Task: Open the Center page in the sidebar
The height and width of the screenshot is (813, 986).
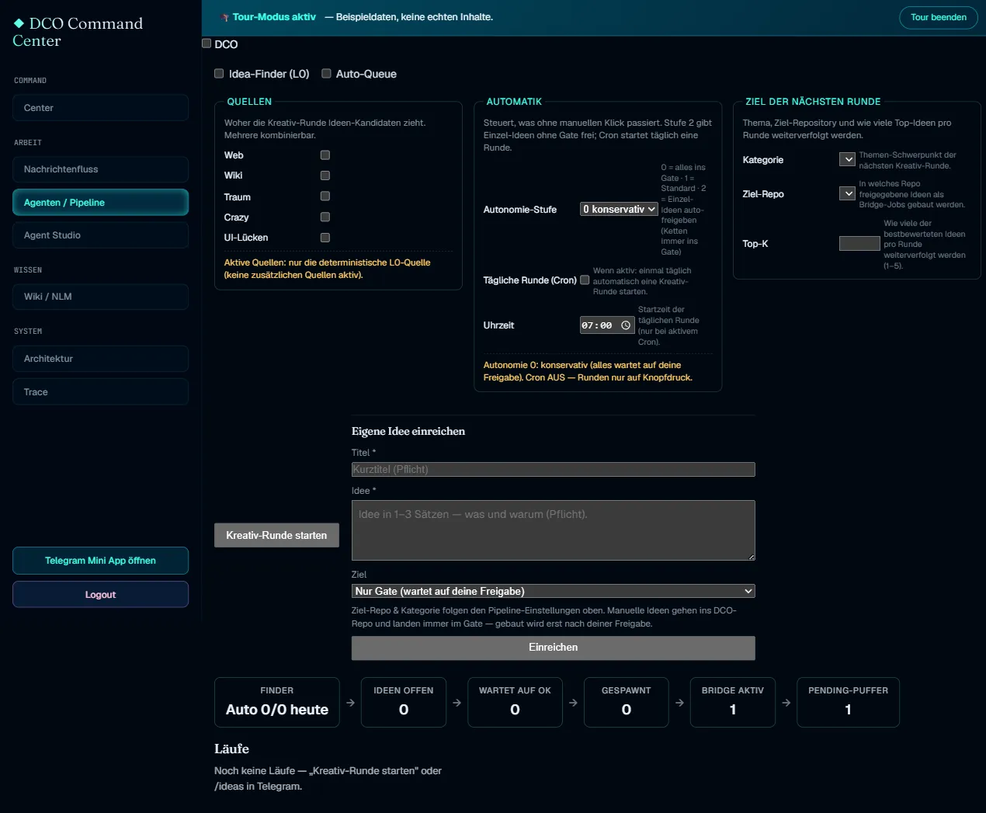Action: tap(100, 108)
